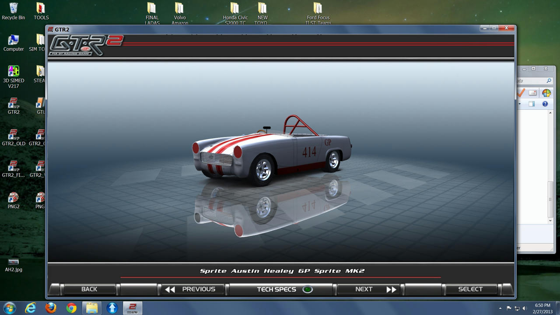
Task: Select the Honda Civic S2000 TC folder
Action: [235, 13]
